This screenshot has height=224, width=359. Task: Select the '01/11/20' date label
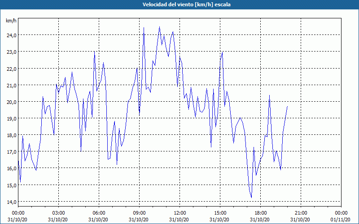click(x=341, y=220)
